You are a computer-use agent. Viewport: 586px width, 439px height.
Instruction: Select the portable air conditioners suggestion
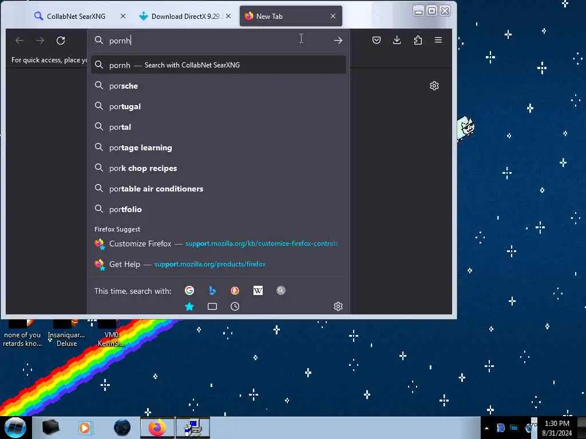pos(218,189)
